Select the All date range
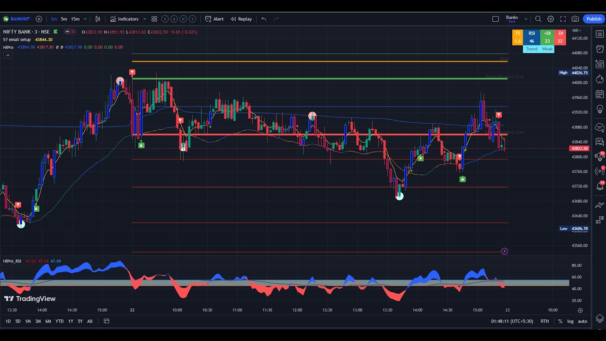The height and width of the screenshot is (341, 606). (x=90, y=321)
